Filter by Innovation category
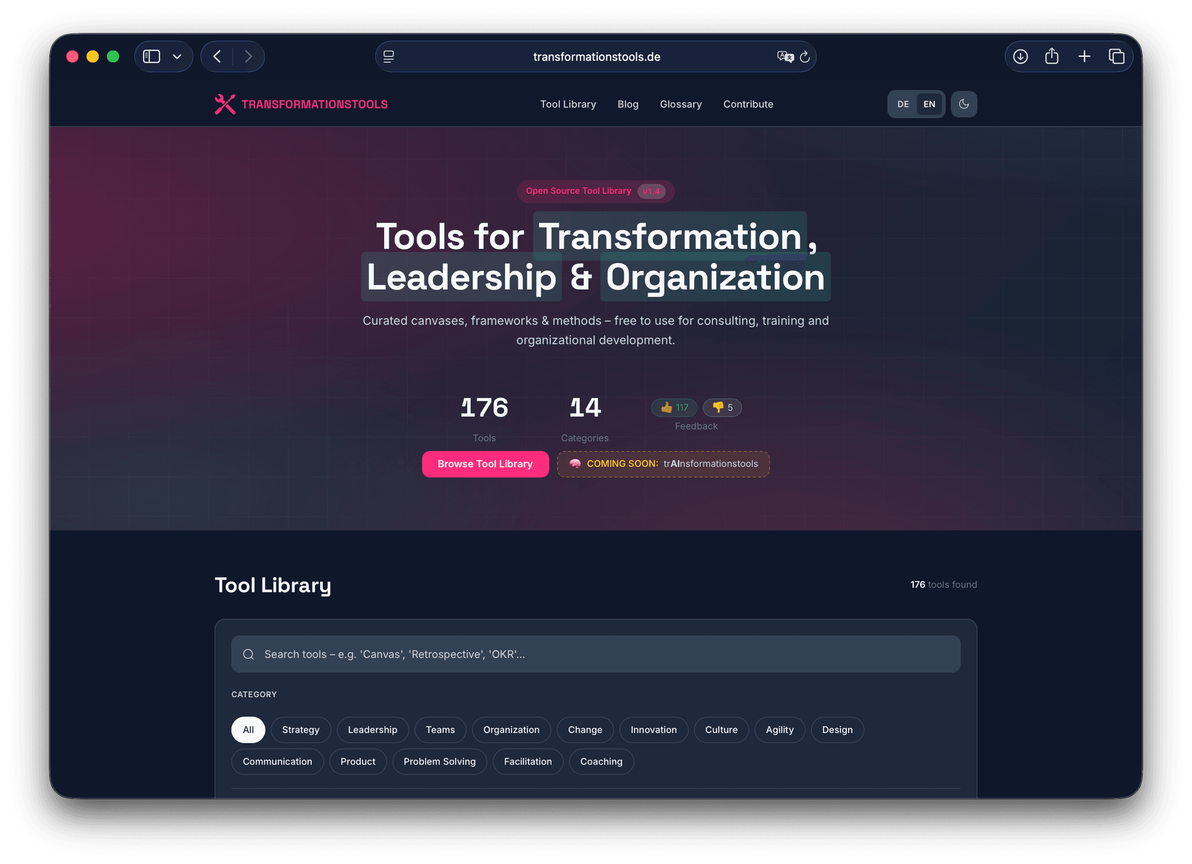This screenshot has width=1192, height=864. [x=654, y=730]
